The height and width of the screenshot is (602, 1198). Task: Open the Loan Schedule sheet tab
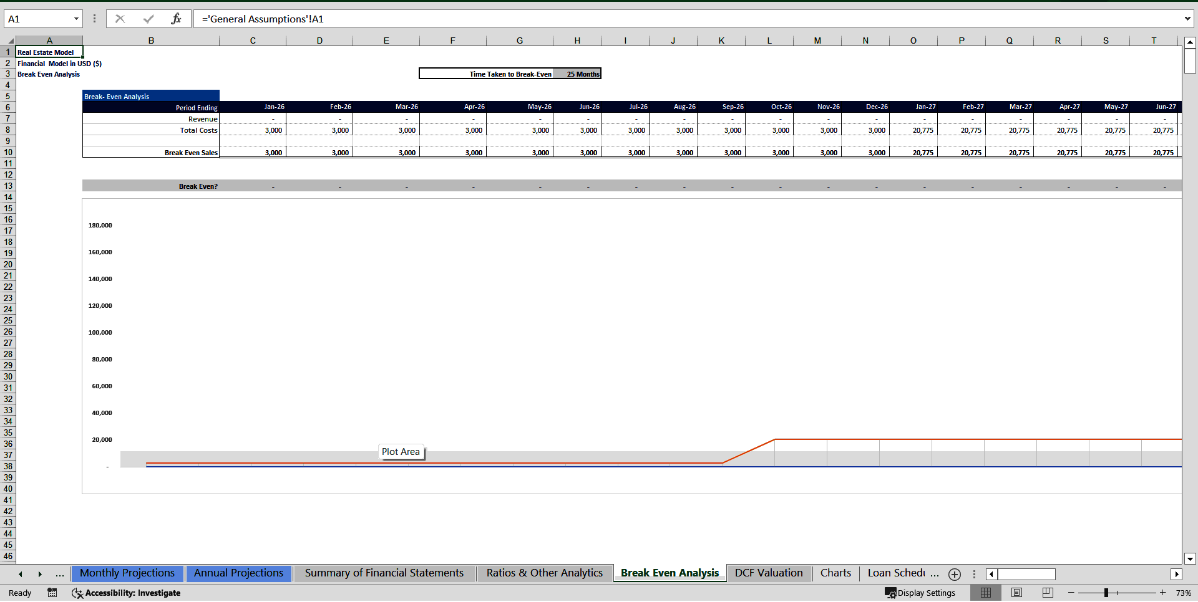pyautogui.click(x=896, y=573)
